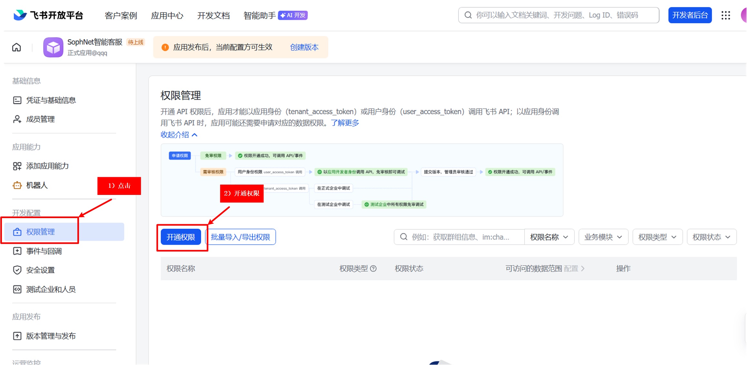Click the help icon beside 权限类型 column
This screenshot has height=365, width=747.
(x=373, y=268)
